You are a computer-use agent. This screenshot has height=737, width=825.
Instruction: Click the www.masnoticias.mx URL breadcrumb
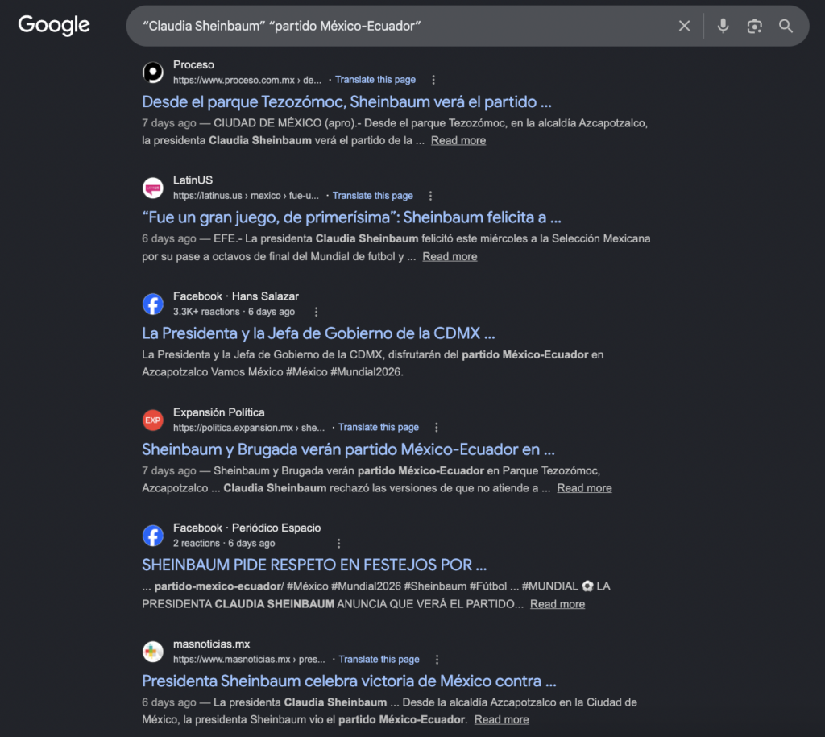[x=249, y=659]
